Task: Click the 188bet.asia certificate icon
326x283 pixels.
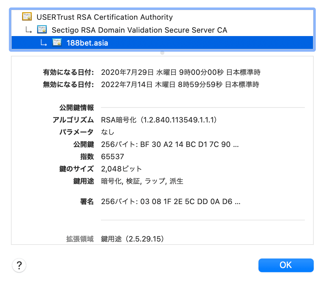Action: click(x=57, y=43)
